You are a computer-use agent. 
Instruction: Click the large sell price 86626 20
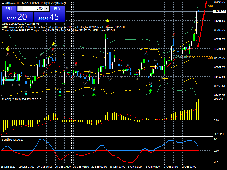pyautogui.click(x=17, y=17)
